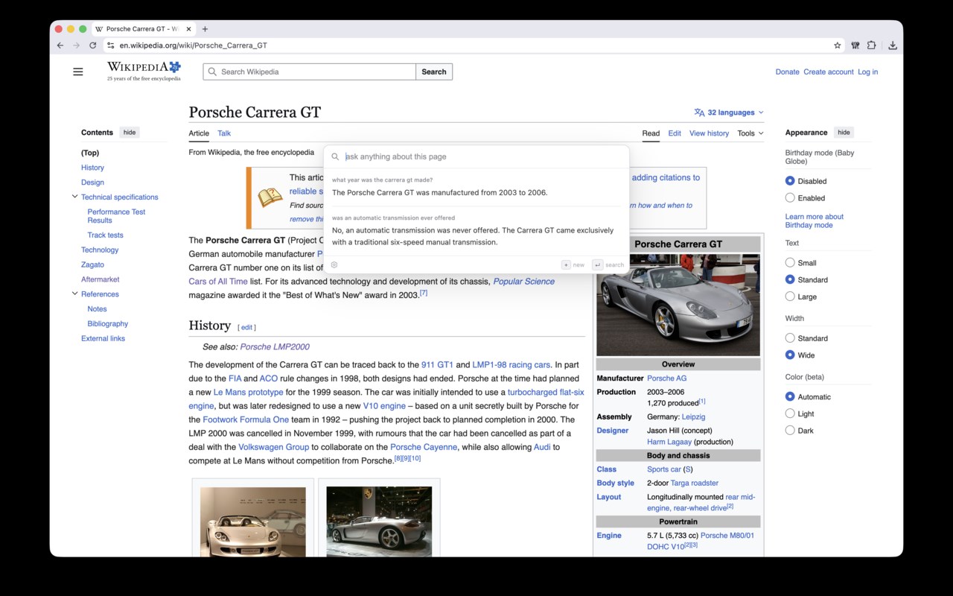The height and width of the screenshot is (596, 953).
Task: Click the Donate link
Action: [787, 72]
